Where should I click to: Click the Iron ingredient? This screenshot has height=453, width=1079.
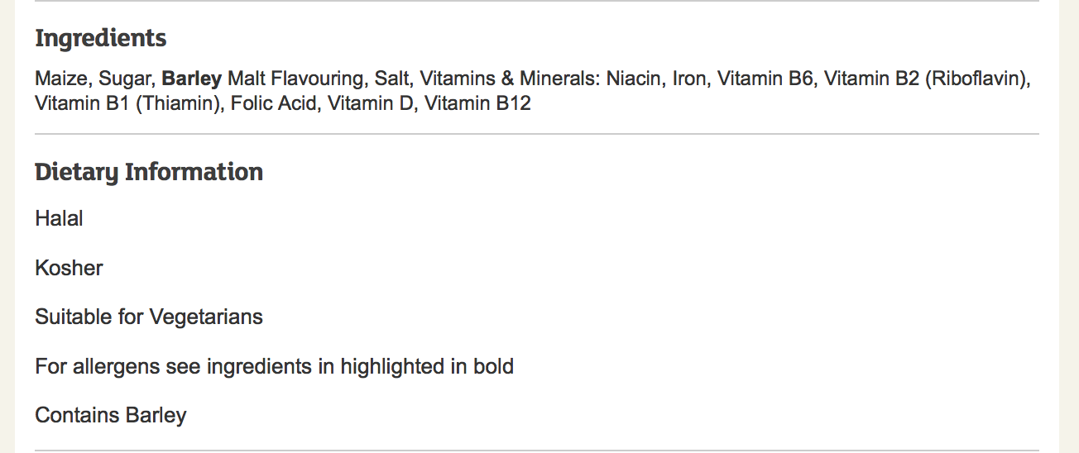[x=689, y=79]
